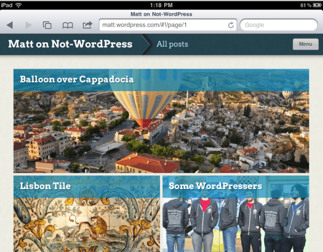This screenshot has height=252, width=323.
Task: Reload the page with the refresh icon
Action: [231, 25]
